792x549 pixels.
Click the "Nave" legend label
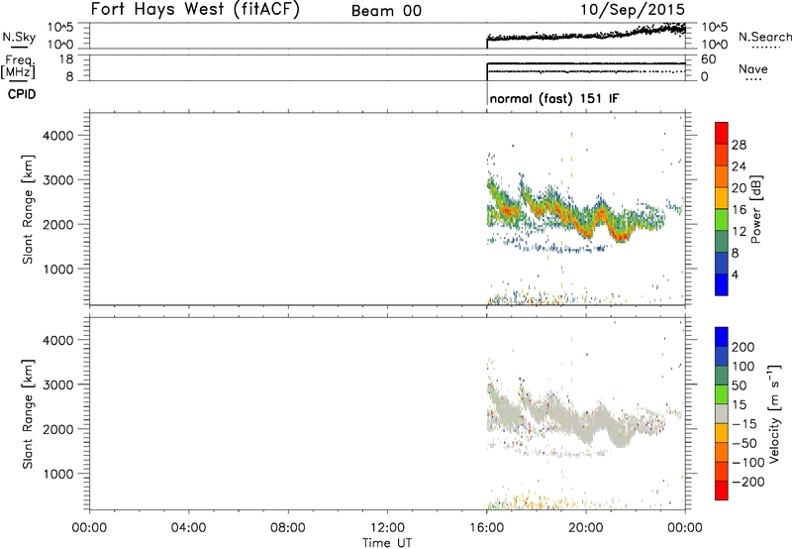click(753, 68)
